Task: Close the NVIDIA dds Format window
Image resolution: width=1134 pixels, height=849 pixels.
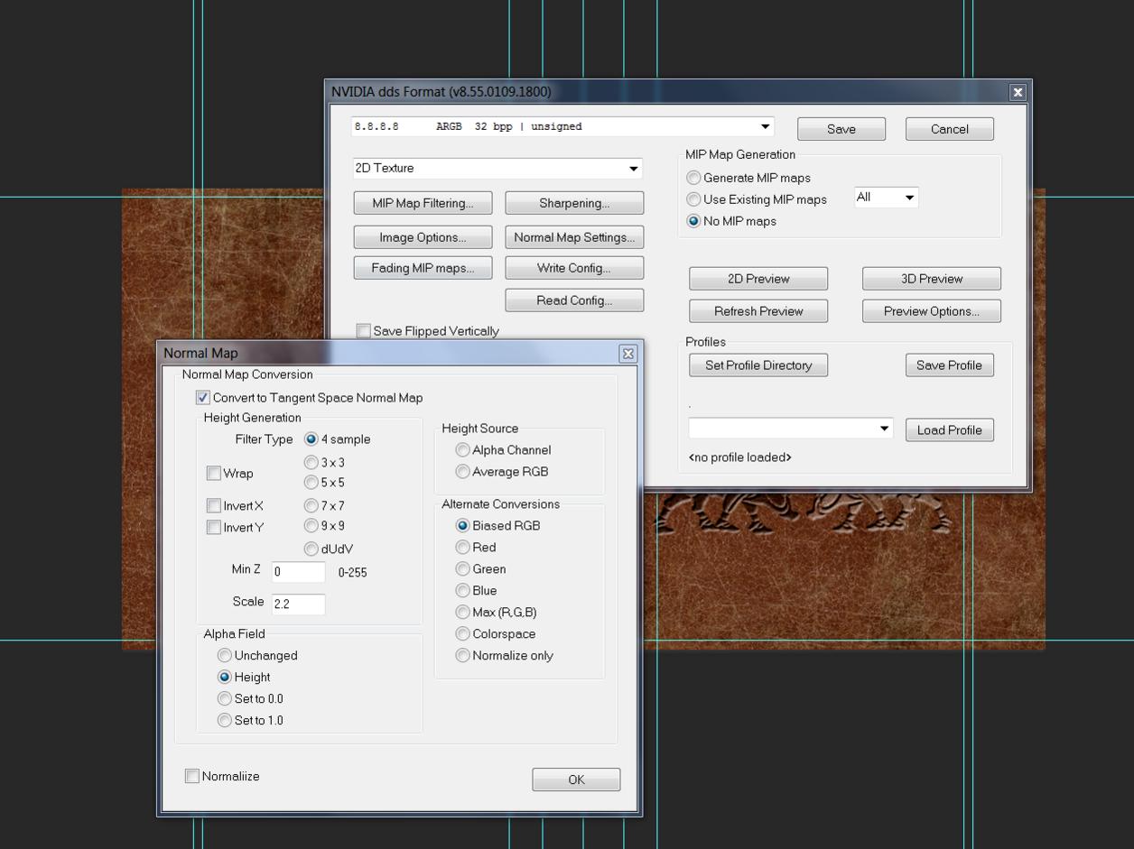Action: [x=1018, y=92]
